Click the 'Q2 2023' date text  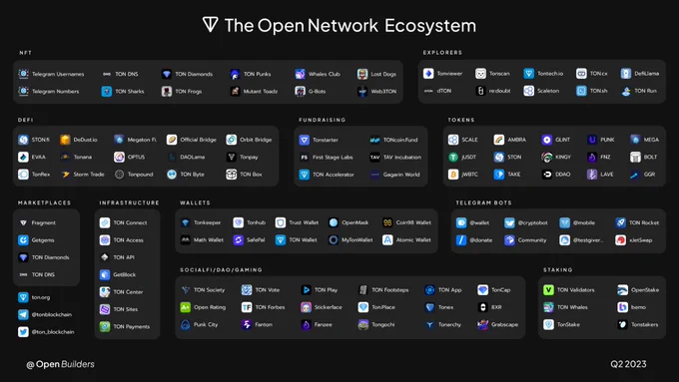[628, 364]
